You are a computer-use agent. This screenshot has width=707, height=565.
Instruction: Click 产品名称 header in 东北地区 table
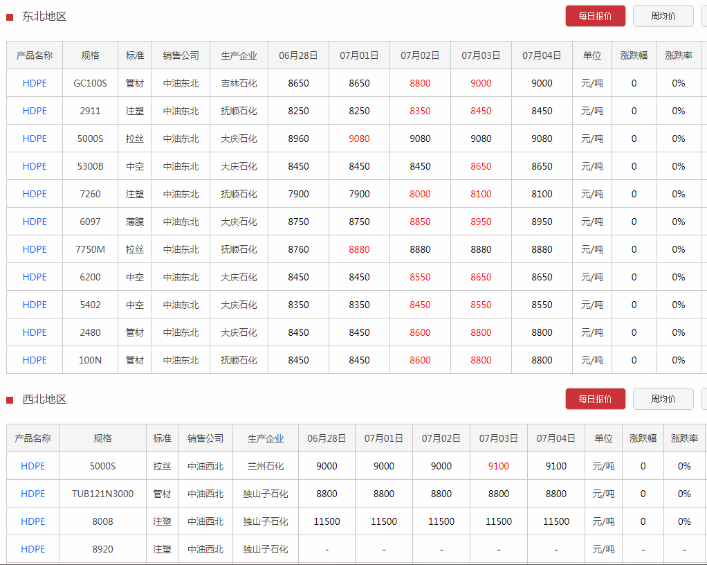click(x=35, y=55)
